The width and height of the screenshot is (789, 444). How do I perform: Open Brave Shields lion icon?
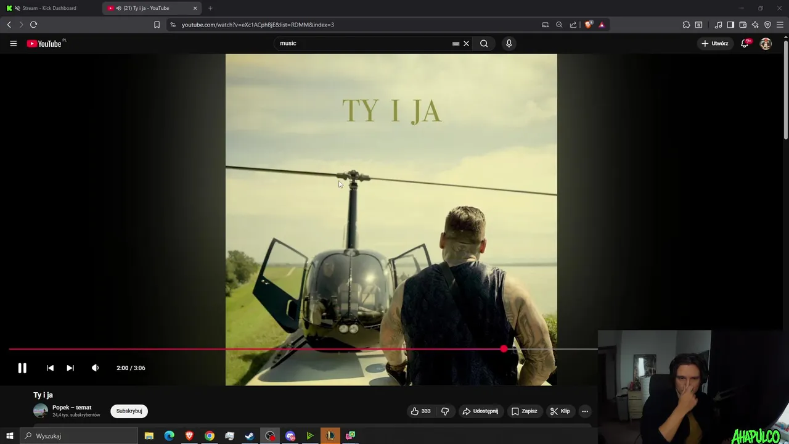[x=588, y=25]
